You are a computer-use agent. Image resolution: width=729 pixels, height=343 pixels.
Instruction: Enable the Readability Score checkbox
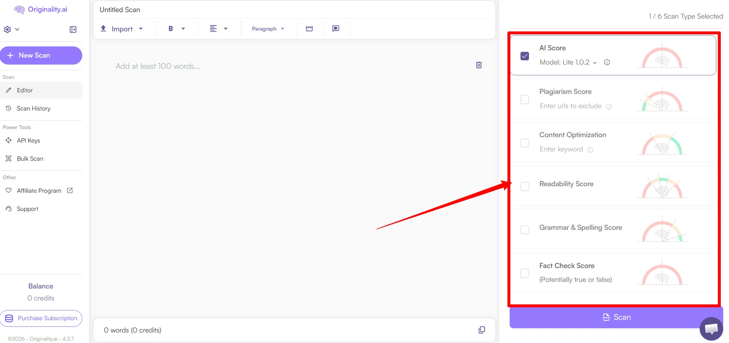coord(525,186)
